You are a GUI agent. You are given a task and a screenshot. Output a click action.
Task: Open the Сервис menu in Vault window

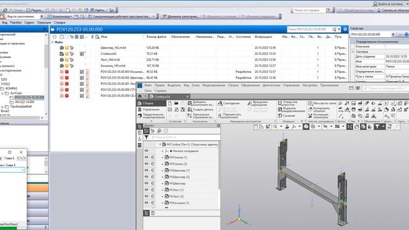click(x=29, y=22)
